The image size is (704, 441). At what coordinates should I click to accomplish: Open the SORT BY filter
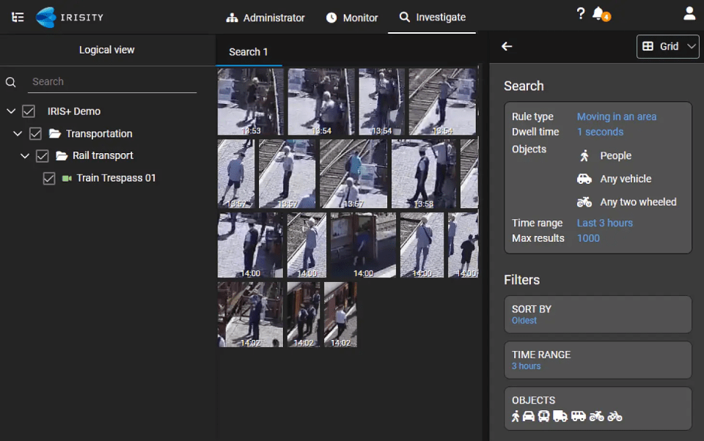[598, 314]
